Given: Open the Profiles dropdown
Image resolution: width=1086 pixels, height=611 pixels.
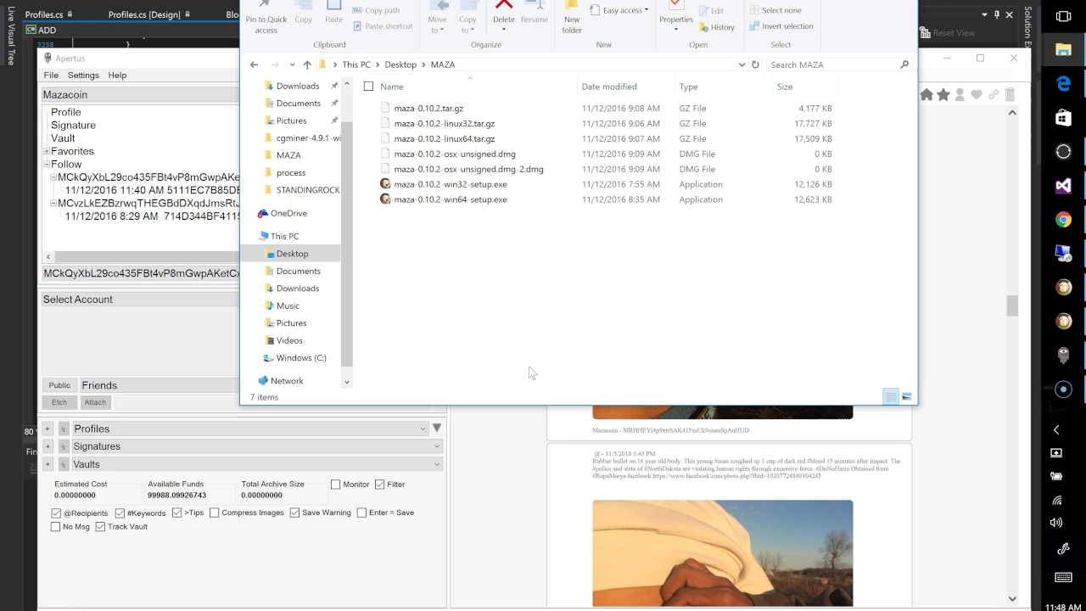Looking at the screenshot, I should click(x=423, y=429).
